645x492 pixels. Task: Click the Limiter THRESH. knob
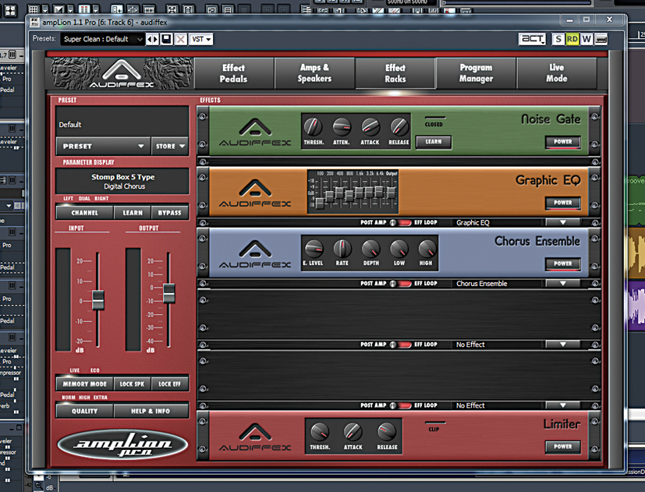tap(320, 432)
